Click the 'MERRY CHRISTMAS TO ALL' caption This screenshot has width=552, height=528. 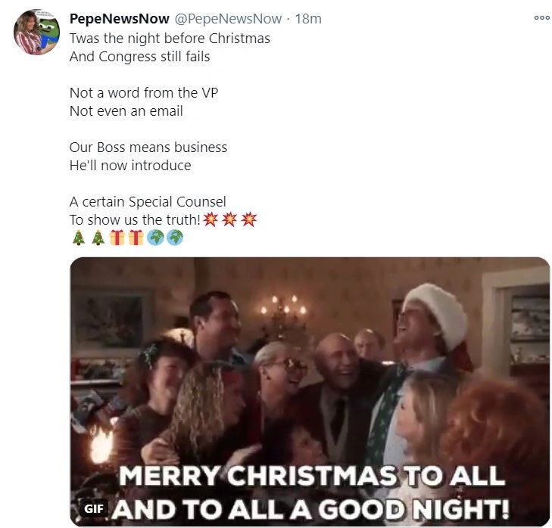[312, 475]
